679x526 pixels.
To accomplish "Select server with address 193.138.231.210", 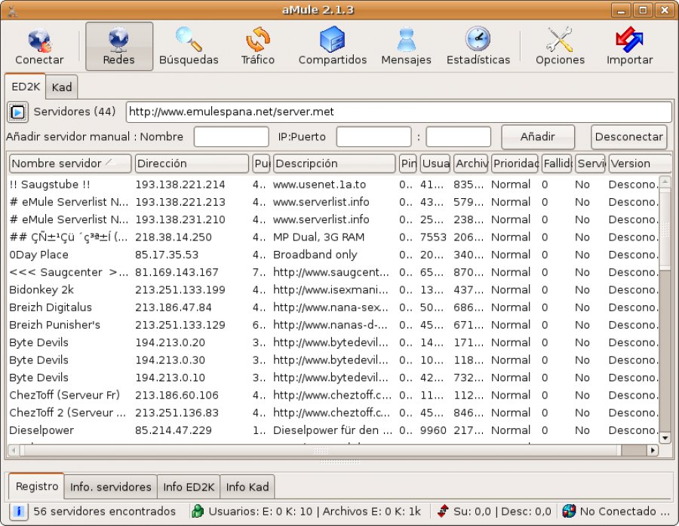I will pos(333,220).
